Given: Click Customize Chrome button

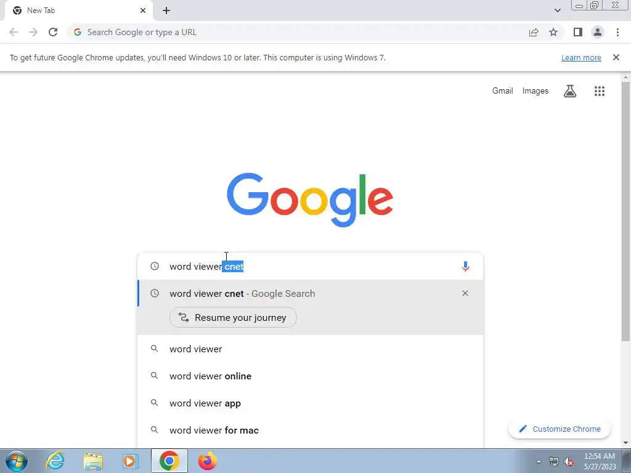Looking at the screenshot, I should (560, 429).
